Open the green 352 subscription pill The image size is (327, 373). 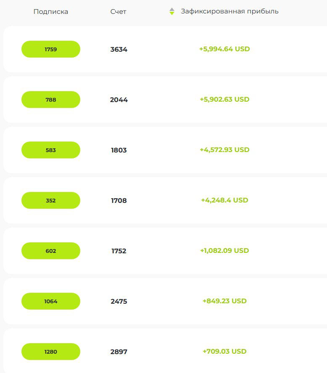coord(51,200)
